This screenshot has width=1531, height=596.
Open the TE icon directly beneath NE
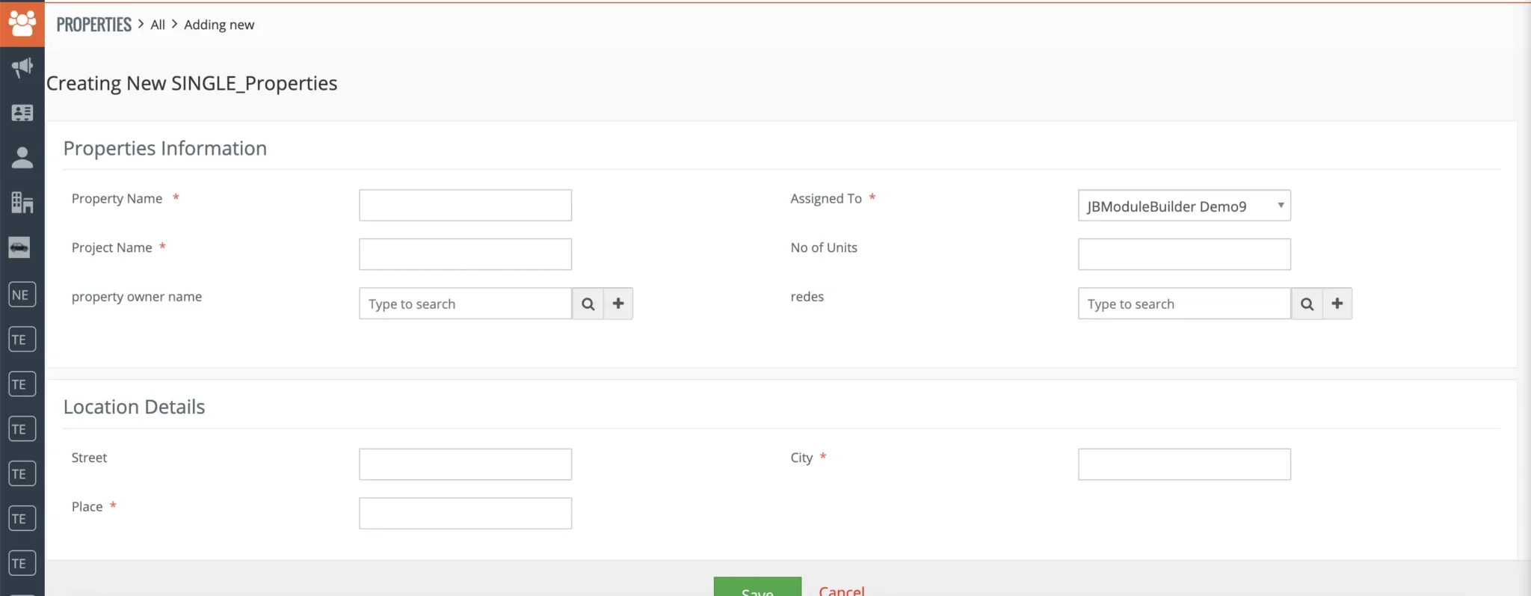click(22, 340)
